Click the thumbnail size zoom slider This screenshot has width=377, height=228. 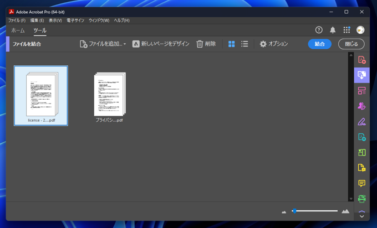315,211
